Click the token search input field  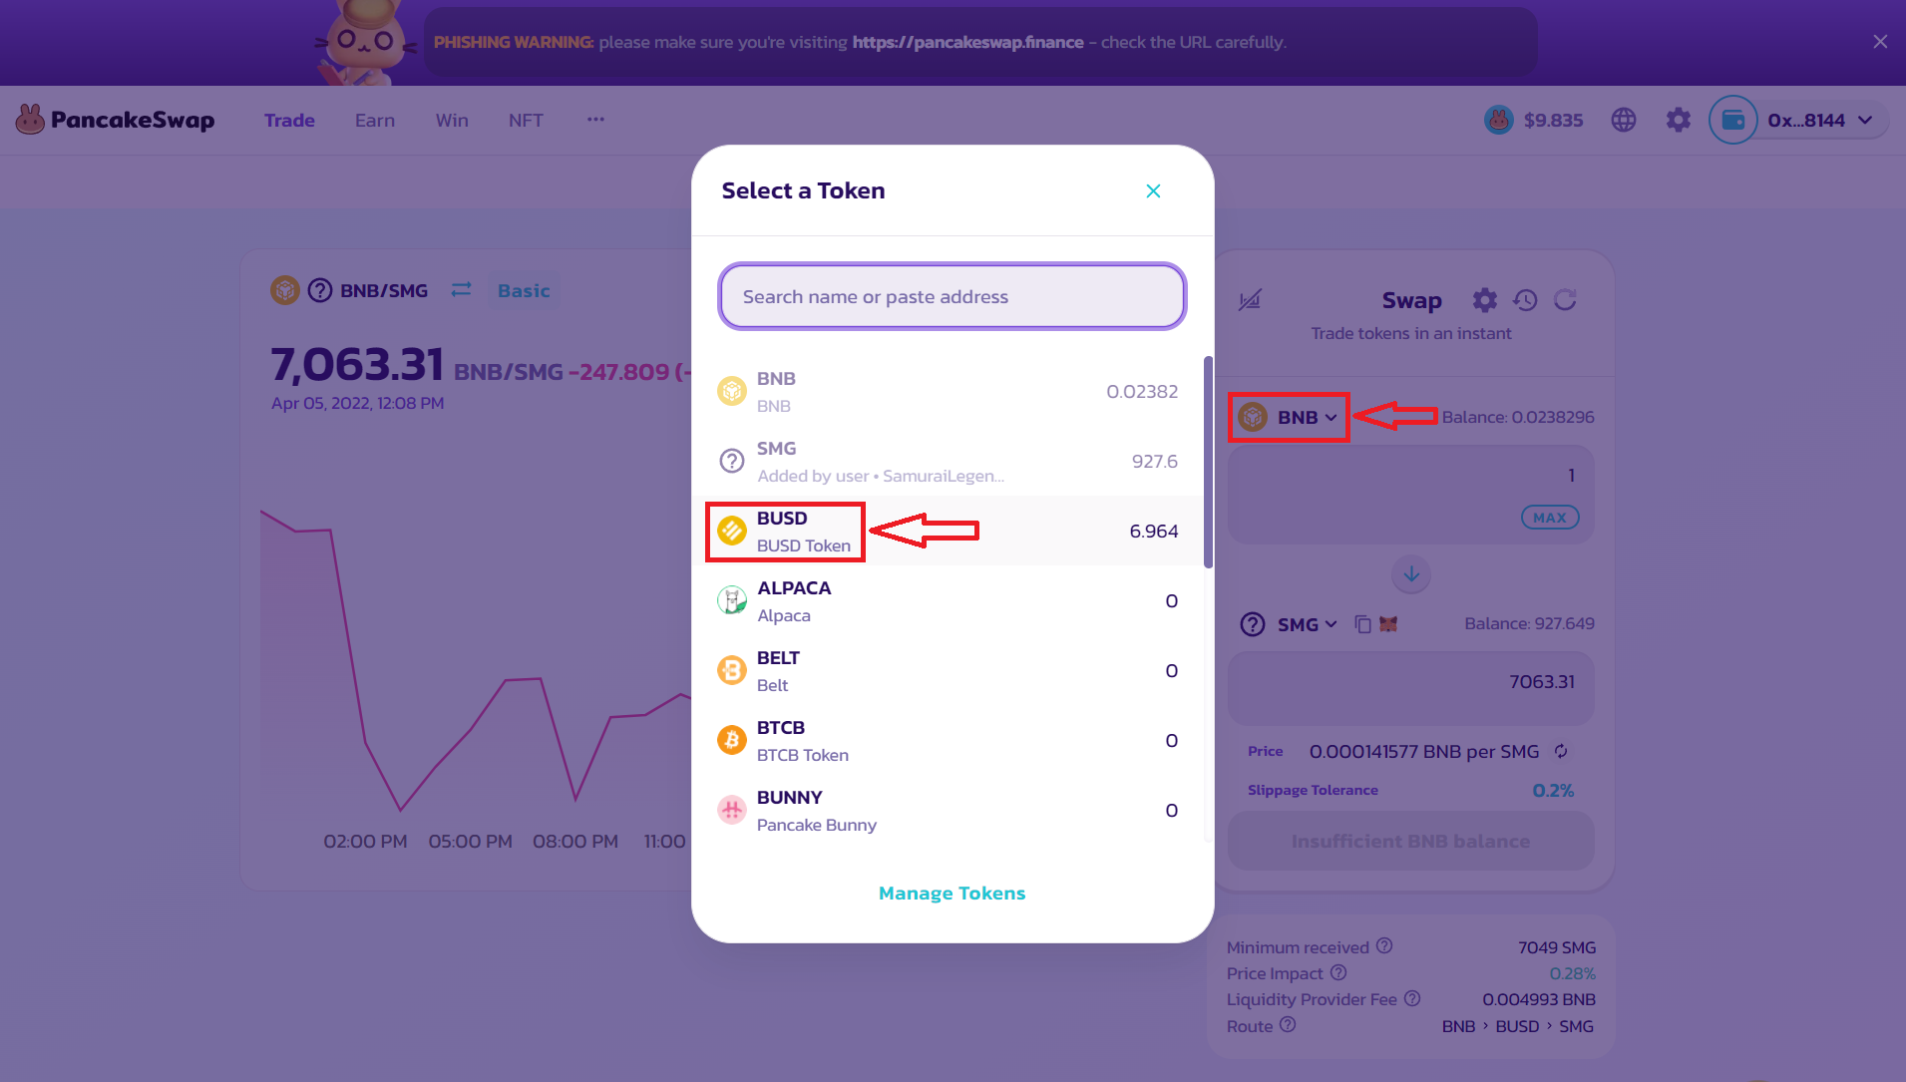click(x=952, y=296)
